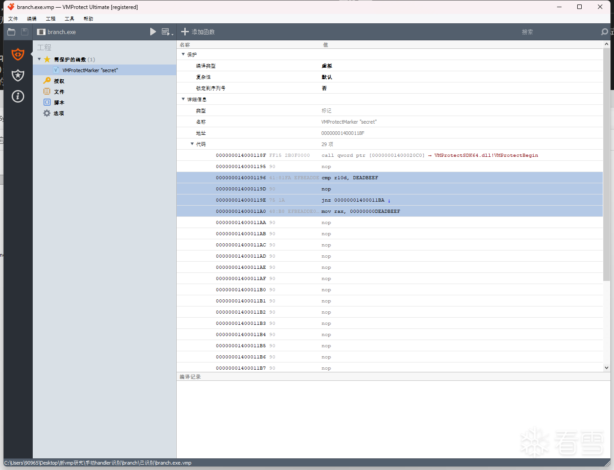The width and height of the screenshot is (614, 470).
Task: Switch to the orange shield project section
Action: click(x=18, y=54)
